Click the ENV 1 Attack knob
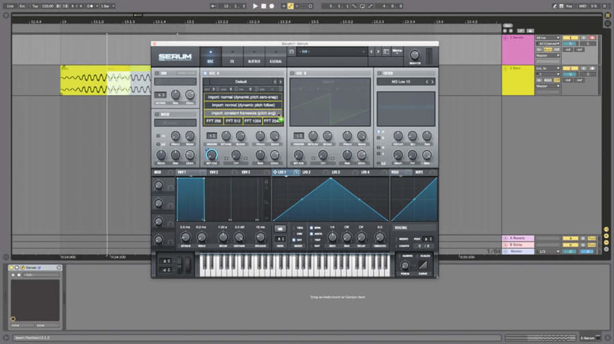Viewport: 614px width, 344px height. pyautogui.click(x=186, y=237)
